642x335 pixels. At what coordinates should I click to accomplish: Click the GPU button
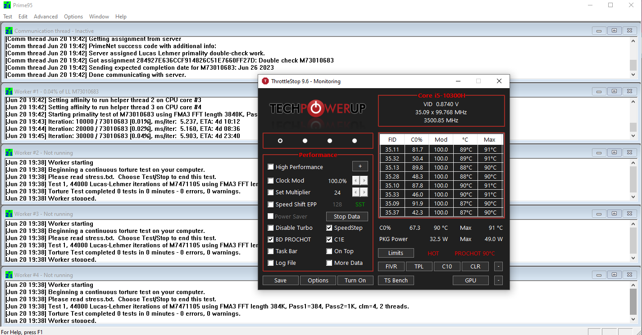[471, 280]
